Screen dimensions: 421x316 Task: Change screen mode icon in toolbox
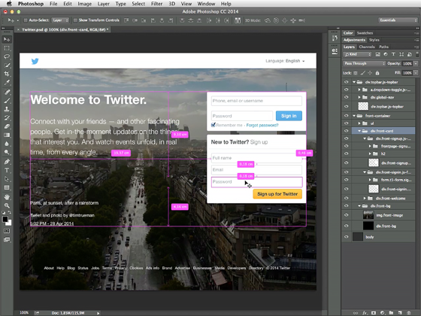pos(7,239)
